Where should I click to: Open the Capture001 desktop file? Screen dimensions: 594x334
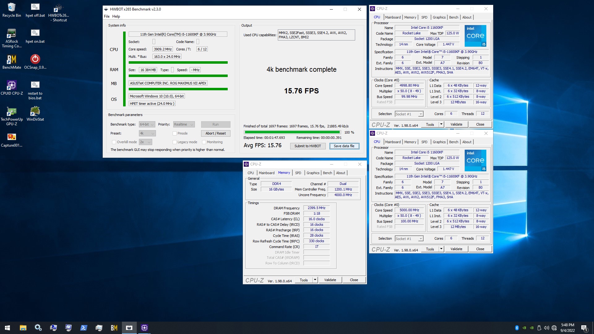[x=11, y=140]
